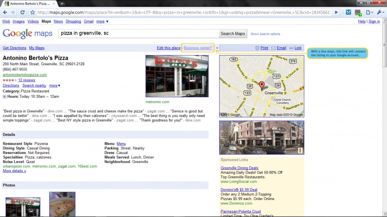
Task: Open Get Directions
Action: click(15, 48)
